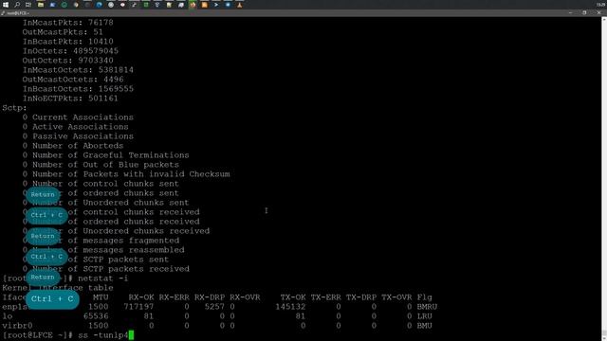Screen dimensions: 607x341
Task: Click the TX-OK value 145132
Action: [x=290, y=307]
